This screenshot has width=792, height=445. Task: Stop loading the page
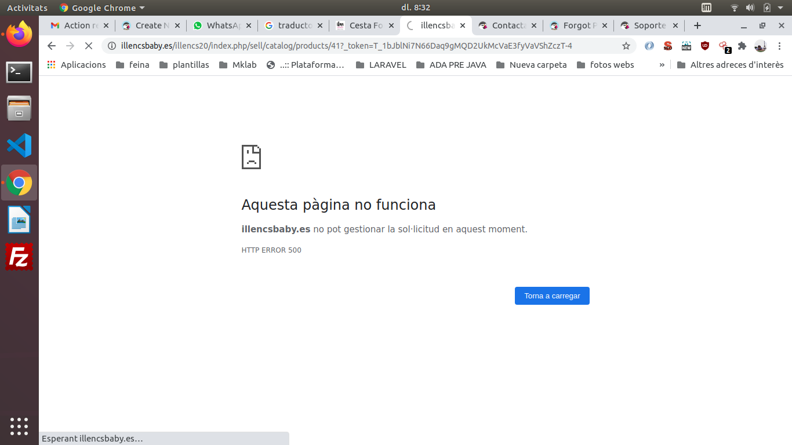pos(89,46)
